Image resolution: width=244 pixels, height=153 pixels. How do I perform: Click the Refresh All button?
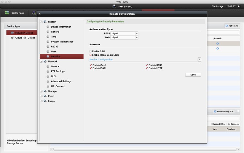pos(232,26)
